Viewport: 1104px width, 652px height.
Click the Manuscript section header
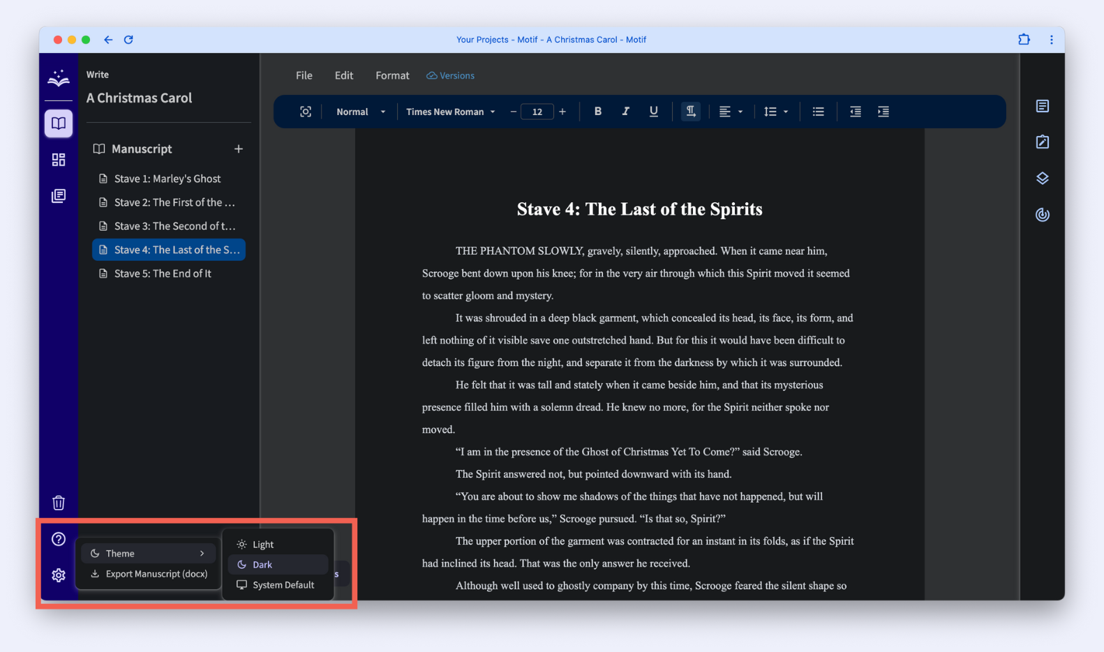tap(142, 149)
